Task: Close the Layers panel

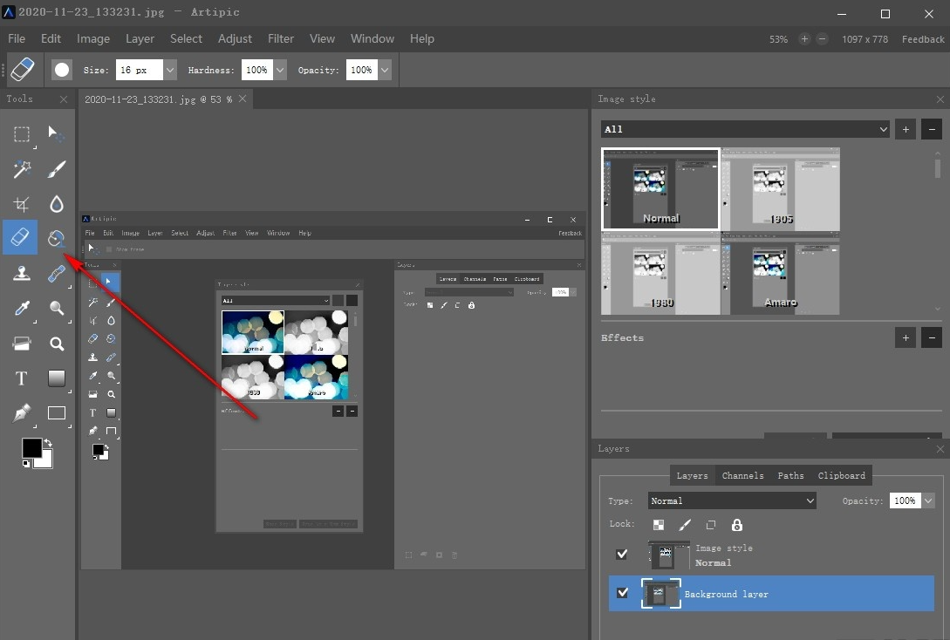Action: click(x=940, y=449)
